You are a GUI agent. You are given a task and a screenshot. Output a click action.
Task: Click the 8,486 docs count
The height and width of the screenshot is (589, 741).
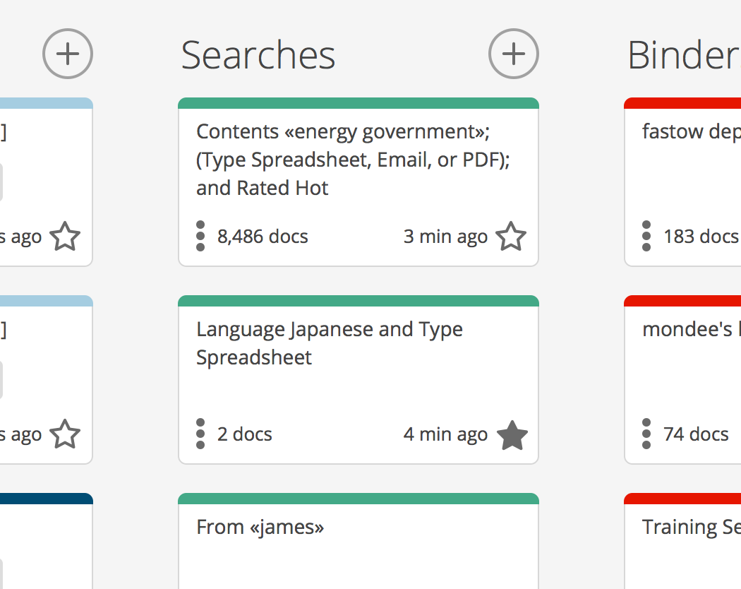point(263,236)
